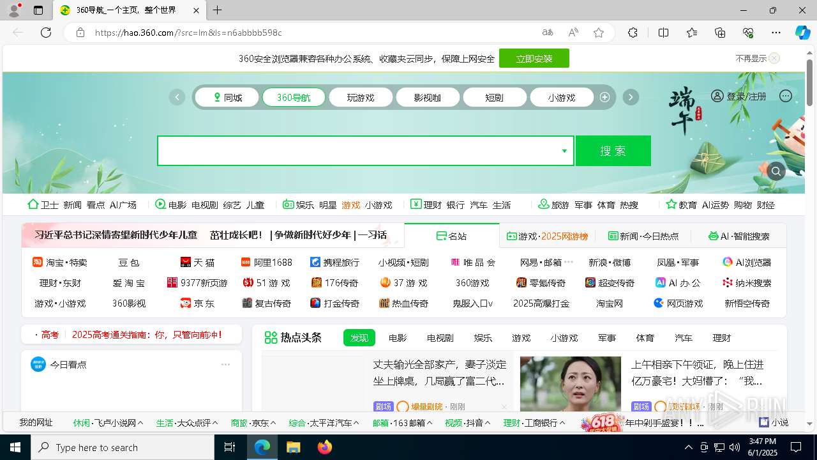Select 玩游戏 category tab

coord(361,97)
